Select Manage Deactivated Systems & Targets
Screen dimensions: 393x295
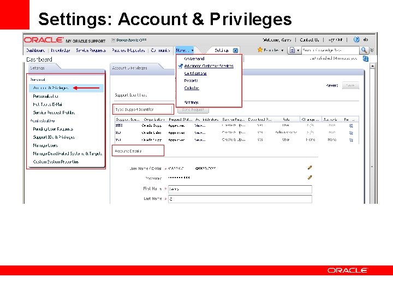(68, 154)
